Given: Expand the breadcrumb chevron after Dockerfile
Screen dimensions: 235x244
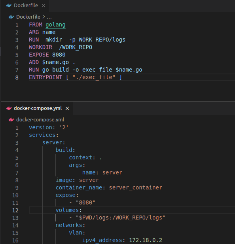Looking at the screenshot, I should click(x=44, y=17).
